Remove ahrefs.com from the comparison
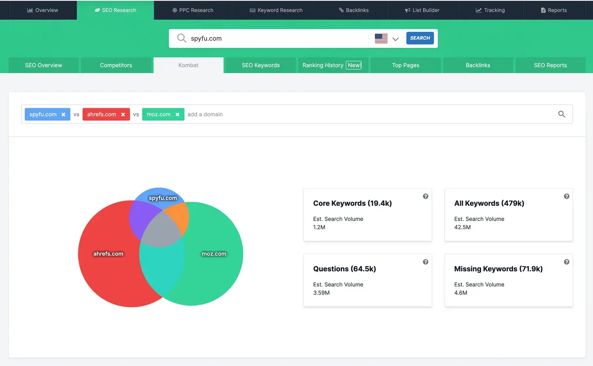 coord(123,114)
